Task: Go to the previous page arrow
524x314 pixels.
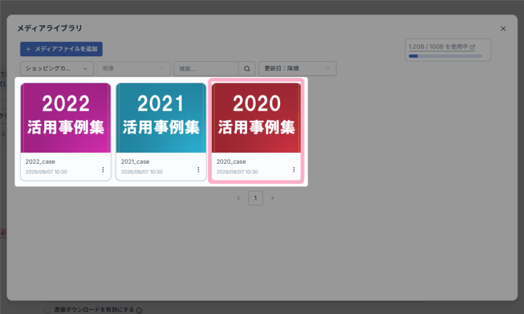Action: 238,198
